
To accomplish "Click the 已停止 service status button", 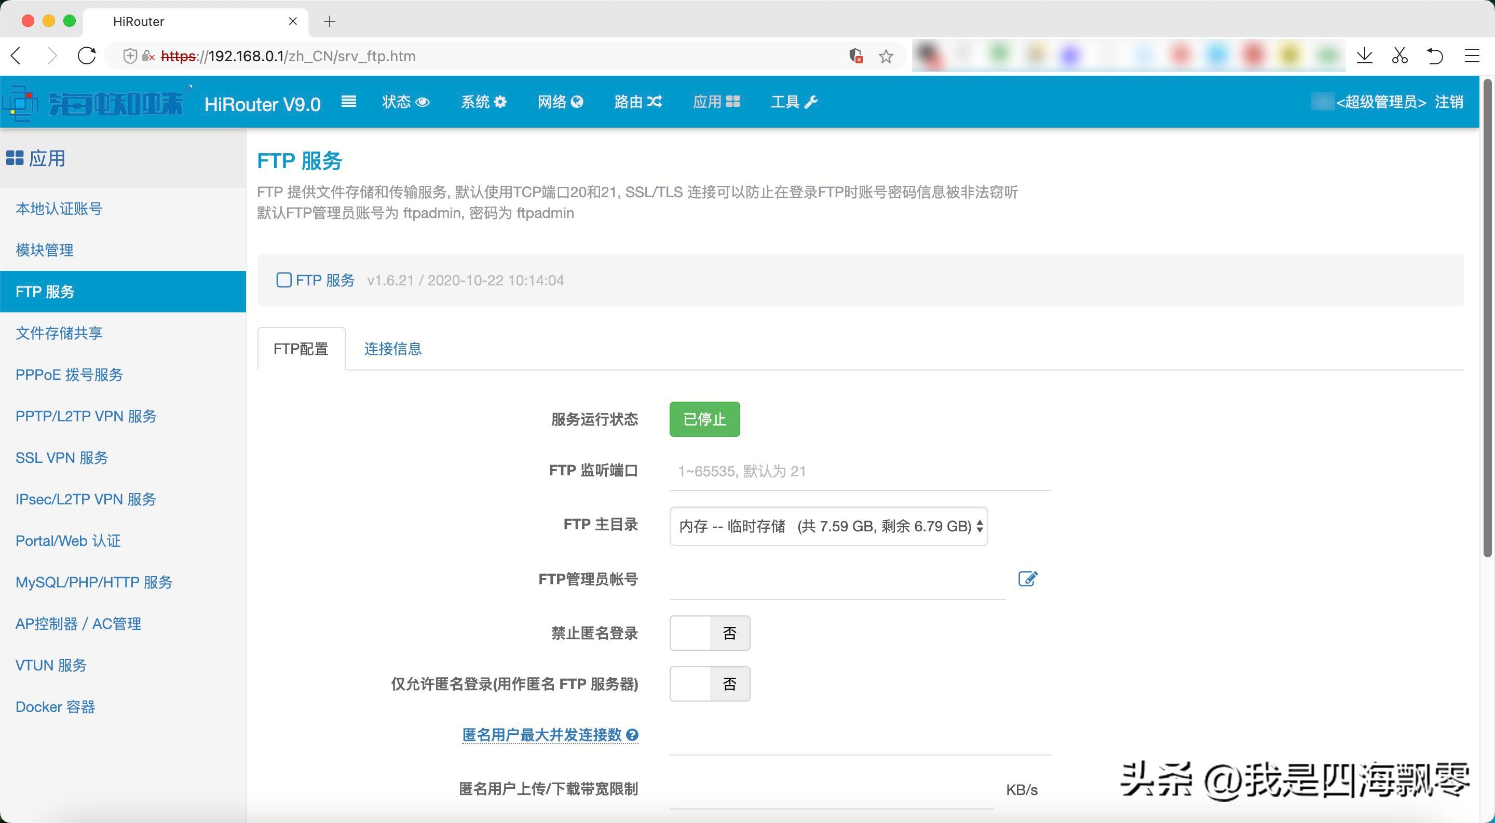I will coord(704,419).
